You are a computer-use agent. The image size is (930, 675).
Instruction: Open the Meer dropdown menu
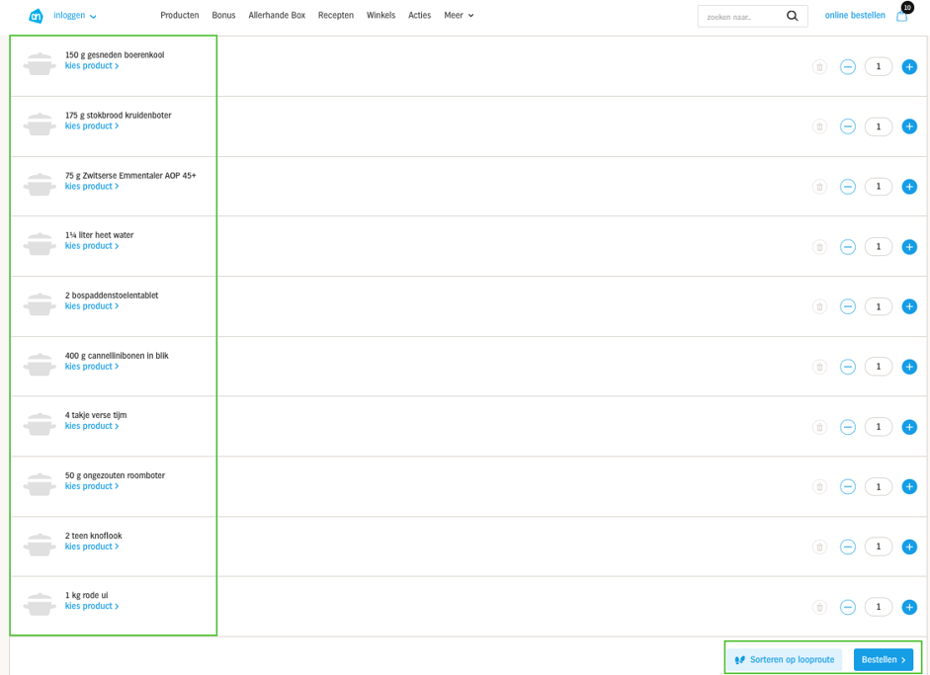459,16
